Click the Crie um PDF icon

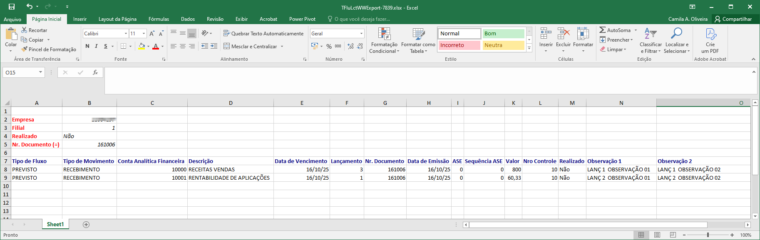click(x=710, y=34)
